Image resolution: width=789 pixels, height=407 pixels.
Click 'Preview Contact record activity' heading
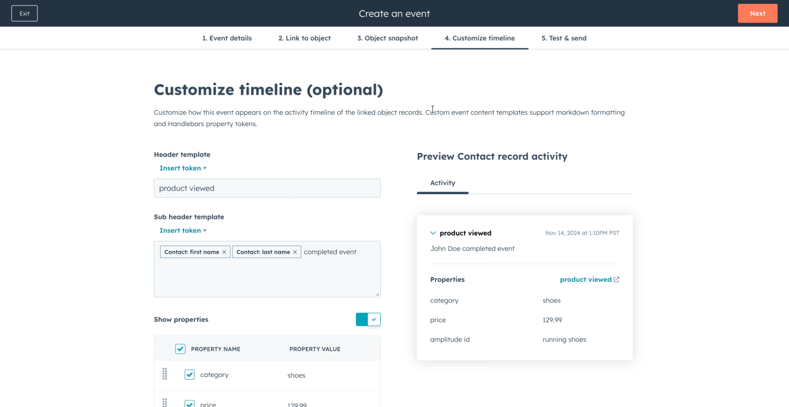(x=492, y=156)
